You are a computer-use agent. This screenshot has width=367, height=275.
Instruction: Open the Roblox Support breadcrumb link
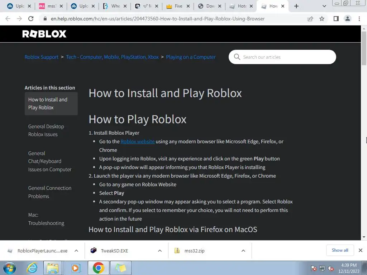[x=42, y=57]
